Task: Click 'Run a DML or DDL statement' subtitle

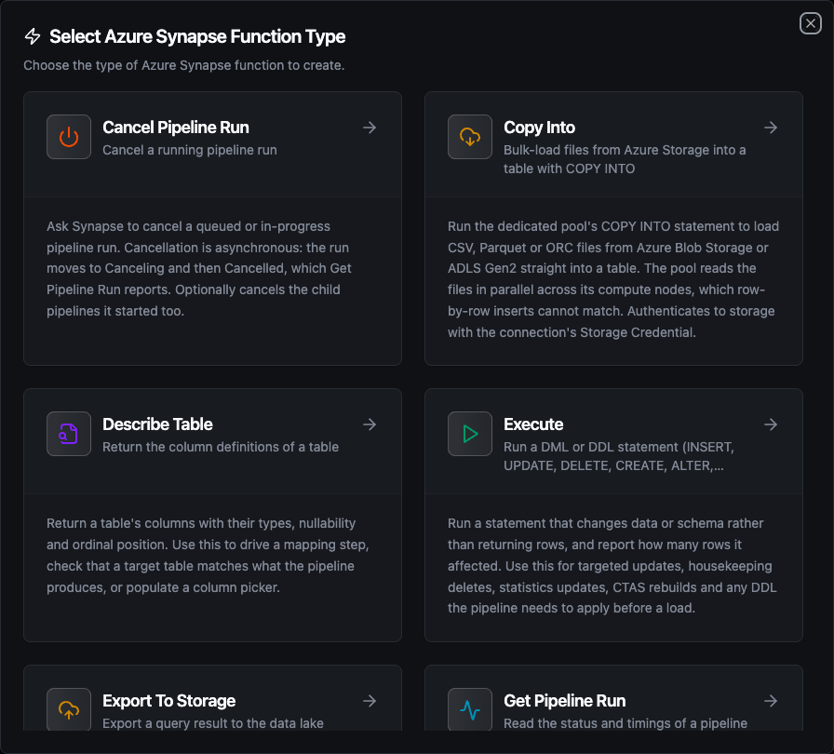Action: tap(619, 456)
